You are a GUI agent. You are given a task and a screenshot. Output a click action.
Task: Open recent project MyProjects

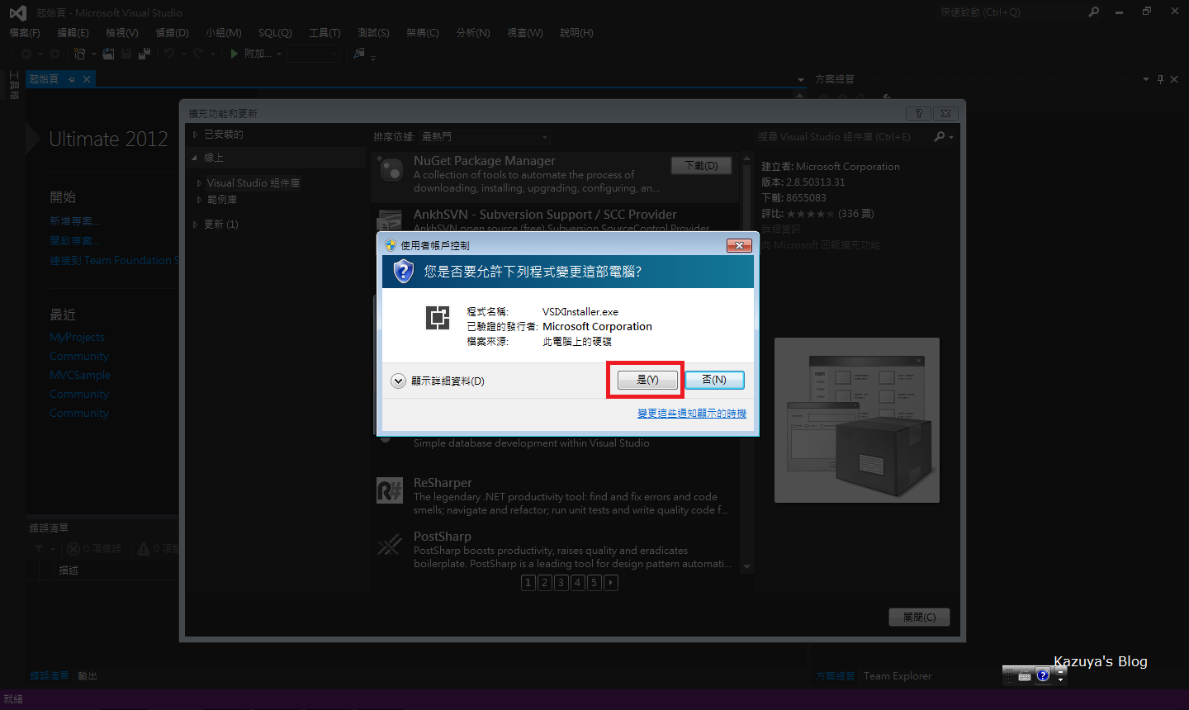[x=77, y=337]
